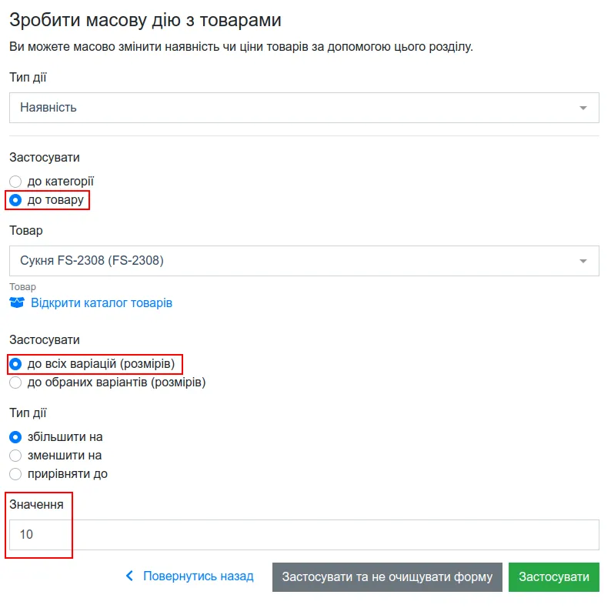Click the 'Значення' field label
Screen dimensions: 611x608
click(x=36, y=505)
